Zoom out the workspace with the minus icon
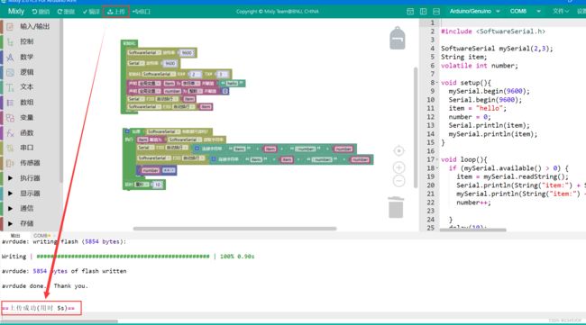This screenshot has height=325, width=586. [398, 181]
